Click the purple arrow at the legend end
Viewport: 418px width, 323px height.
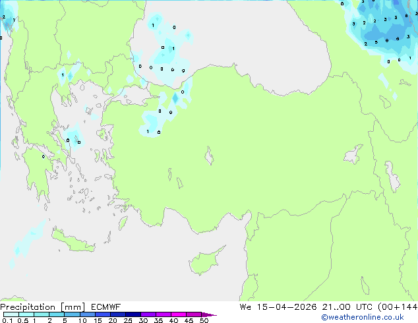209,314
